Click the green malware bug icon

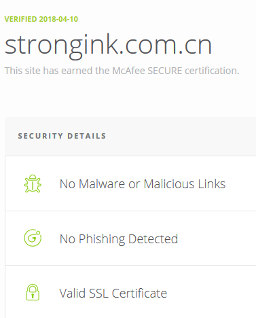tap(33, 183)
